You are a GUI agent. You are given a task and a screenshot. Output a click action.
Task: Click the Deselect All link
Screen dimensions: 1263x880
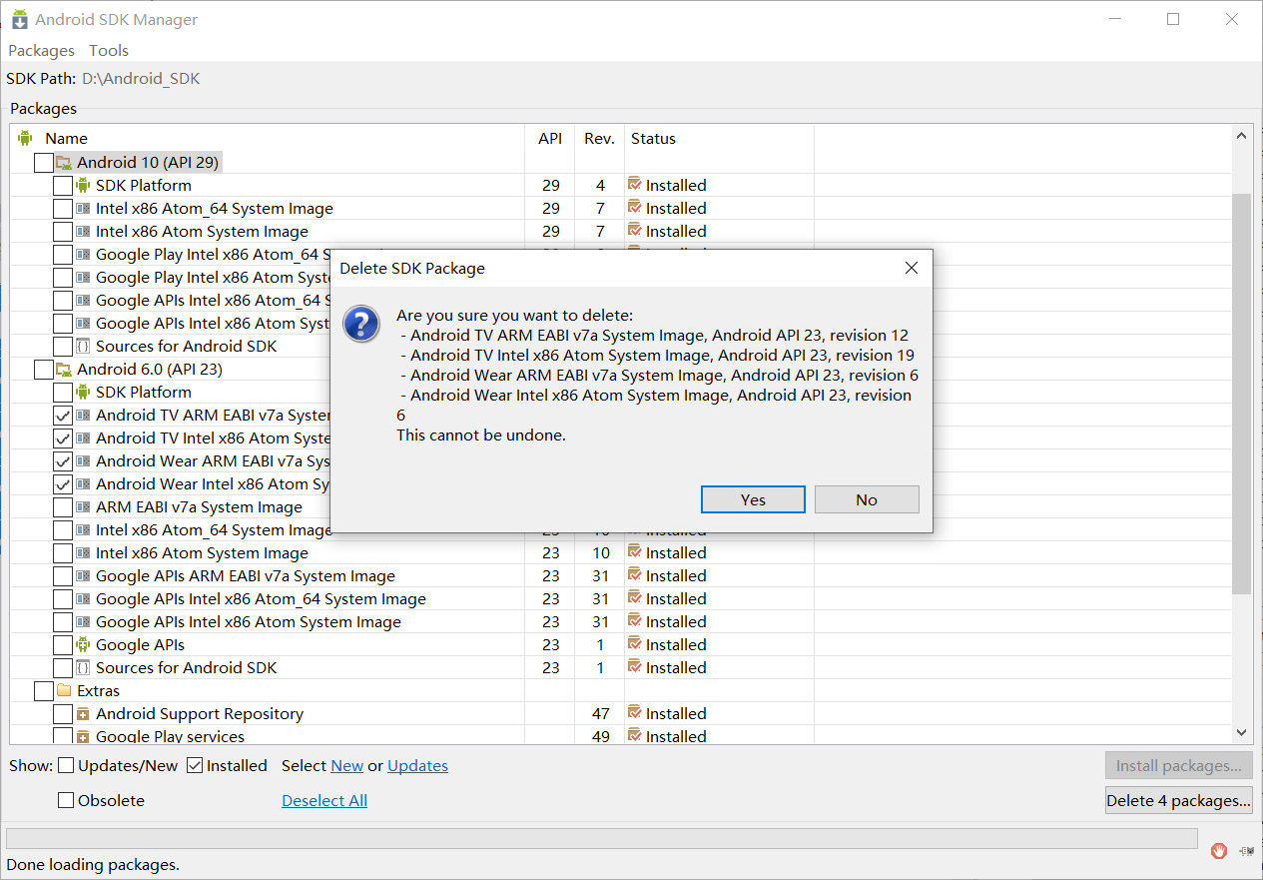tap(323, 800)
